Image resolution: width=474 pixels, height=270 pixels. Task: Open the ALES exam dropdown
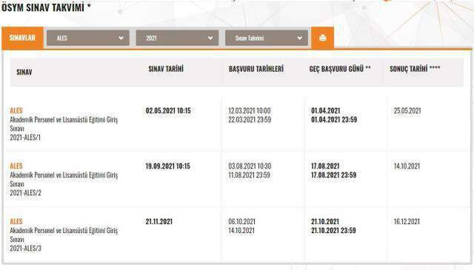click(88, 38)
